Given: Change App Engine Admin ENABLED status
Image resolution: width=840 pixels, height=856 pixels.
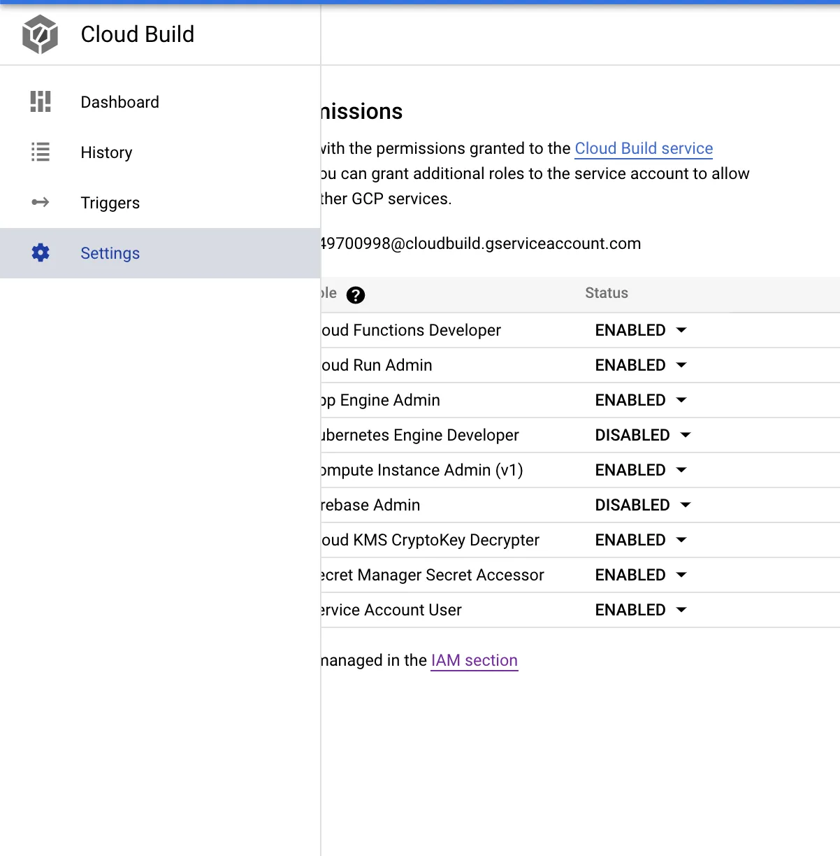Looking at the screenshot, I should pyautogui.click(x=640, y=400).
